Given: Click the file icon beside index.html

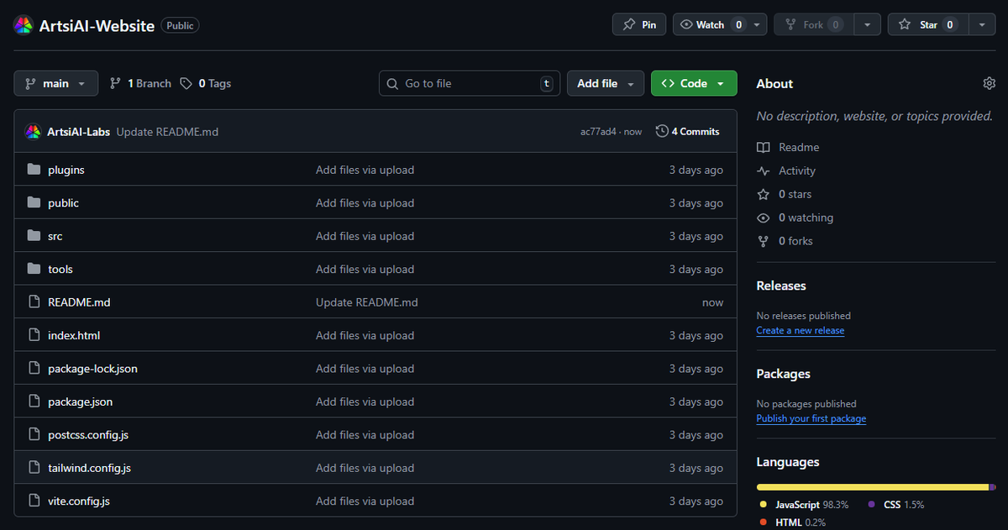Looking at the screenshot, I should (34, 335).
